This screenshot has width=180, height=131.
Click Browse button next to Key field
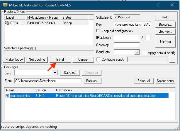165,25
